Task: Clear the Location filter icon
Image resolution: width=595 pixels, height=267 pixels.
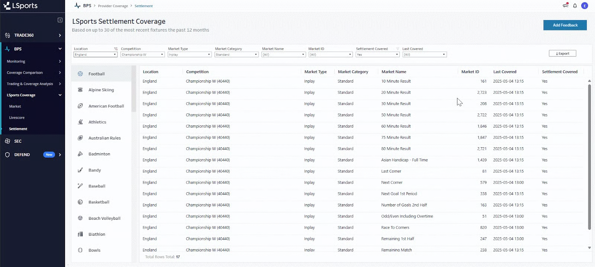Action: [116, 49]
